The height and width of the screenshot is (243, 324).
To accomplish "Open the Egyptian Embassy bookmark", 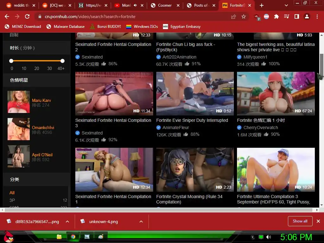I will coord(182,27).
